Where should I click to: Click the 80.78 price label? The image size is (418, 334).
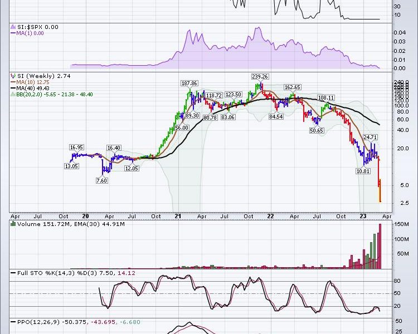point(210,117)
